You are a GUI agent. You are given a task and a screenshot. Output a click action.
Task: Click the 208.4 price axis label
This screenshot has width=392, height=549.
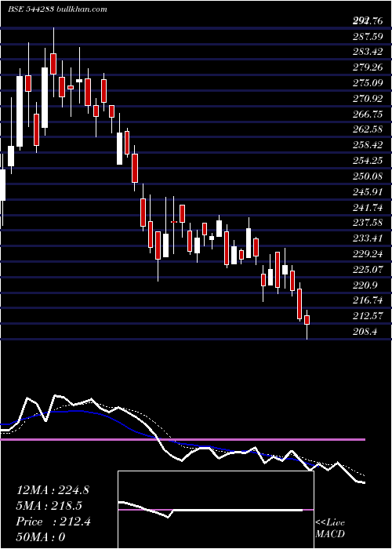click(365, 332)
